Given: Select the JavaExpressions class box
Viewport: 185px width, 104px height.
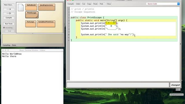Looking at the screenshot, I should [47, 7].
